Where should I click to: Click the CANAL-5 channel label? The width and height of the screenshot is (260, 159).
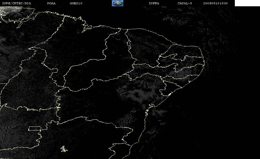(x=184, y=3)
